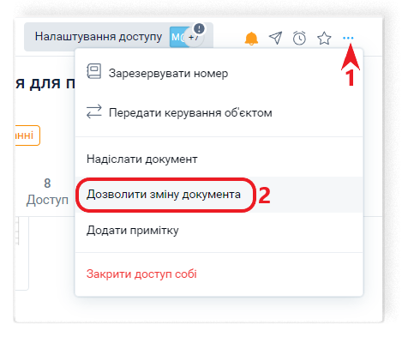Click the blue user avatar badge
This screenshot has height=337, width=402.
pos(177,37)
